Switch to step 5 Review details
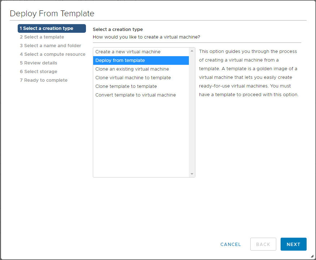316x260 pixels. pyautogui.click(x=39, y=63)
